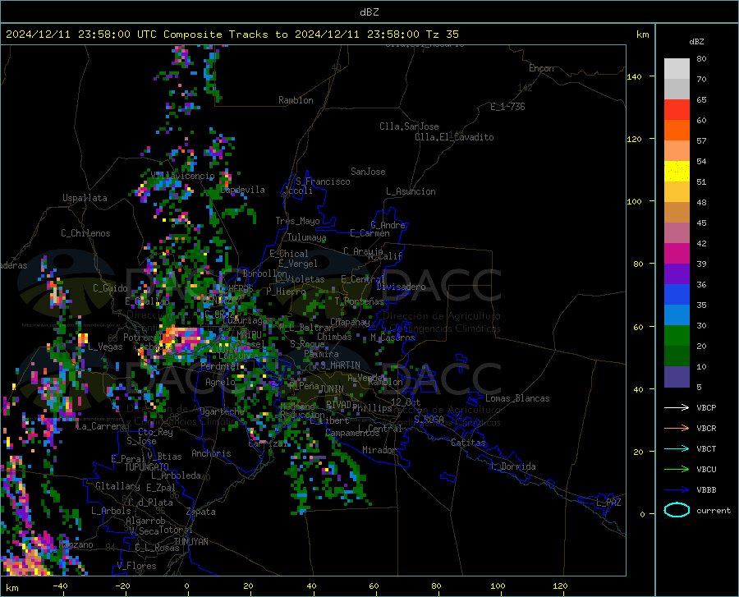The image size is (739, 597).
Task: Click the 140 km mark on the vertical axis
Action: 634,76
